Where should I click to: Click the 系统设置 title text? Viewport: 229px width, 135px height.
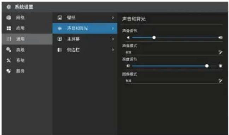[x=24, y=7]
